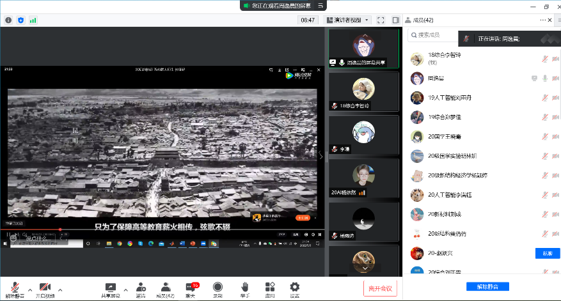Check green network signal bars icon
This screenshot has height=301, width=561.
(33, 20)
